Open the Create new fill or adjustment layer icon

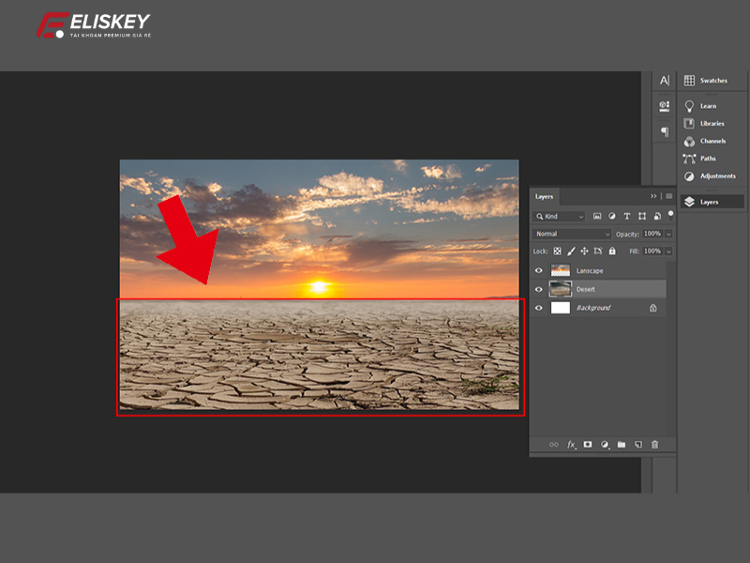tap(604, 444)
